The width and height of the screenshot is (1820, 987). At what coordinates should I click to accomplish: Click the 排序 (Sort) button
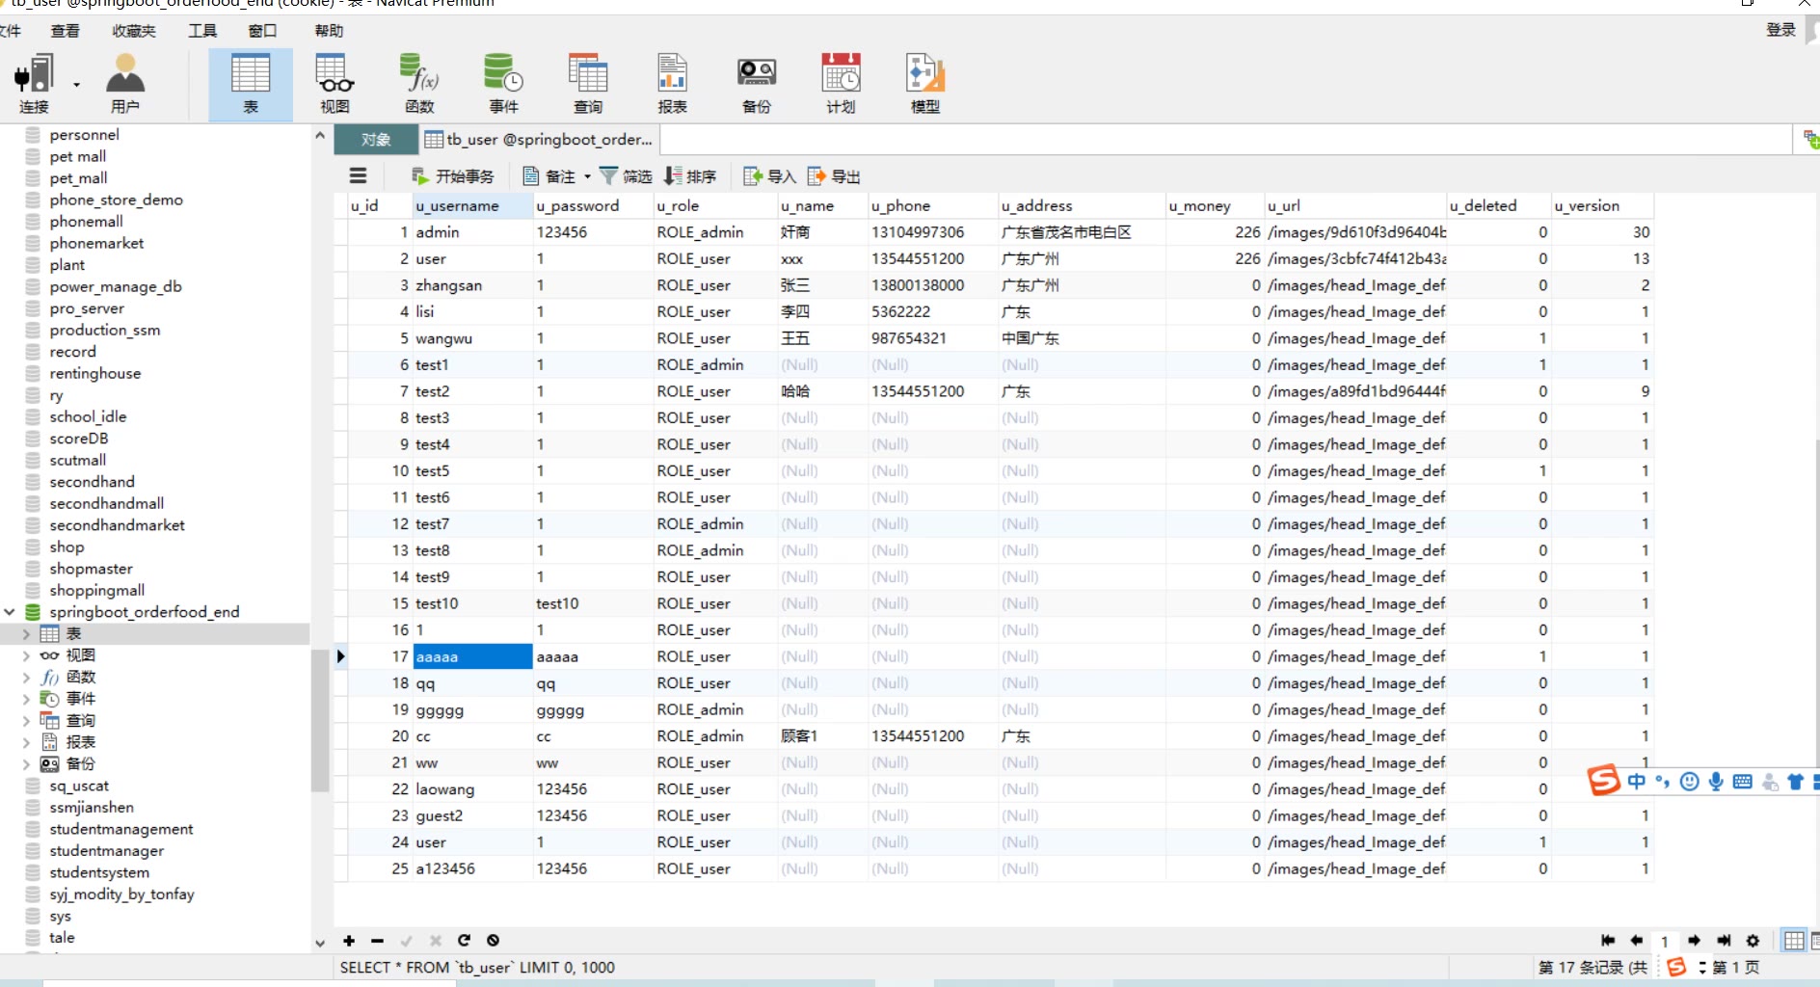point(690,176)
